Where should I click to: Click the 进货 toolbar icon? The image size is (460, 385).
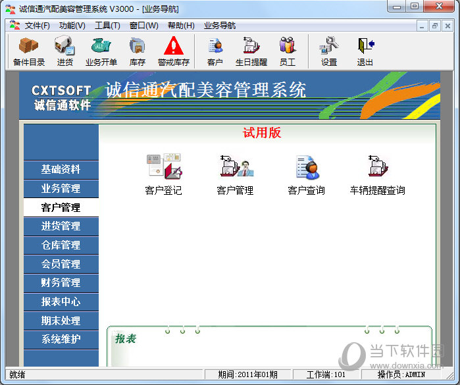coord(65,51)
